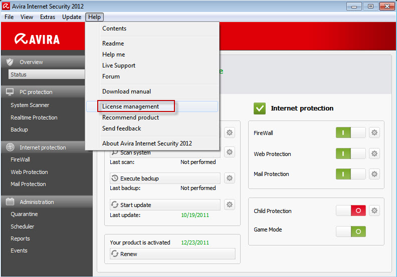Select Help me menu entry

(x=152, y=54)
